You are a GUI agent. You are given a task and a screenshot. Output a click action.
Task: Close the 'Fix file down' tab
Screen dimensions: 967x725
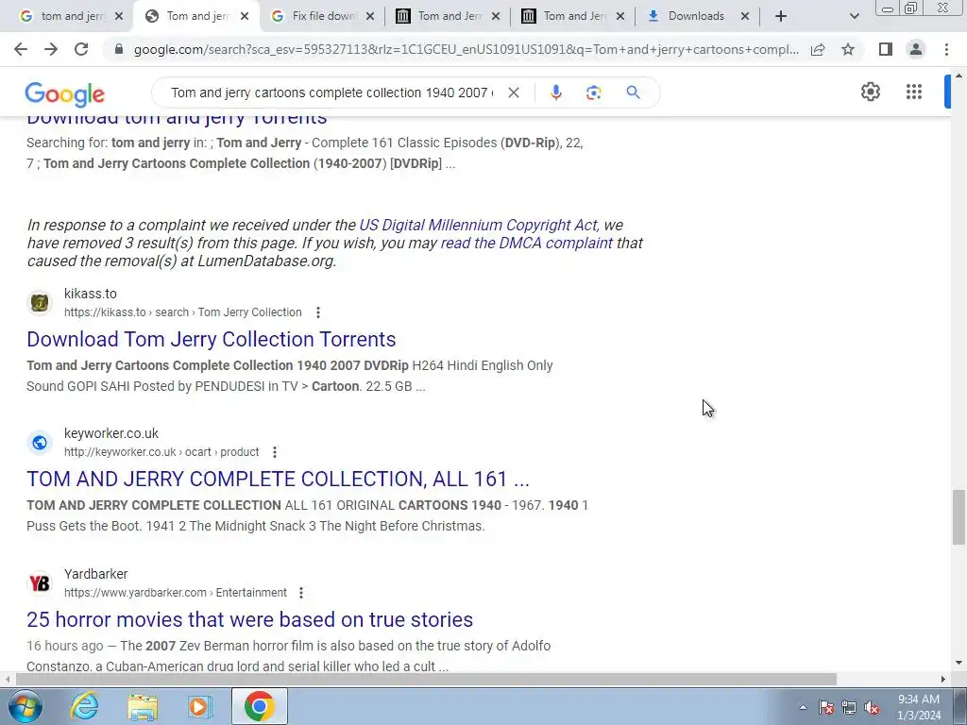tap(370, 16)
